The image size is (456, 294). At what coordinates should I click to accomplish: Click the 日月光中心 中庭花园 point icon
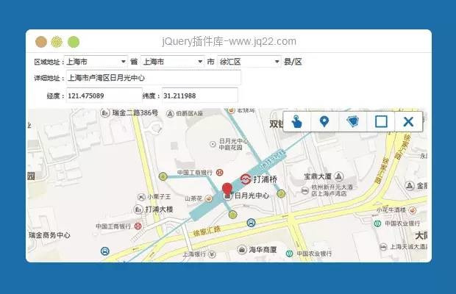click(x=213, y=144)
